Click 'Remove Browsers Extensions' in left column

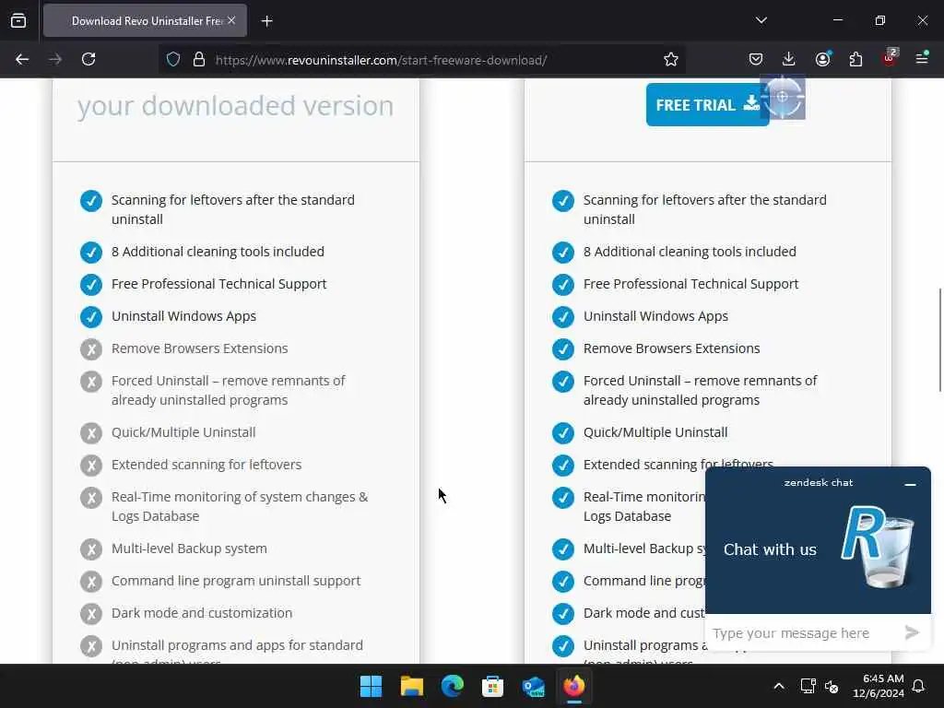tap(199, 348)
